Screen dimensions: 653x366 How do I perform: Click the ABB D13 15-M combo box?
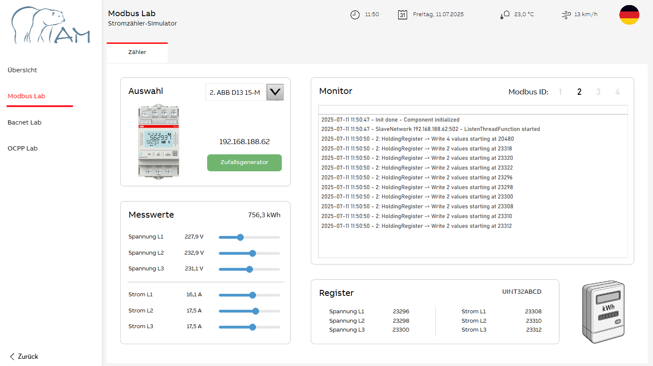click(236, 92)
